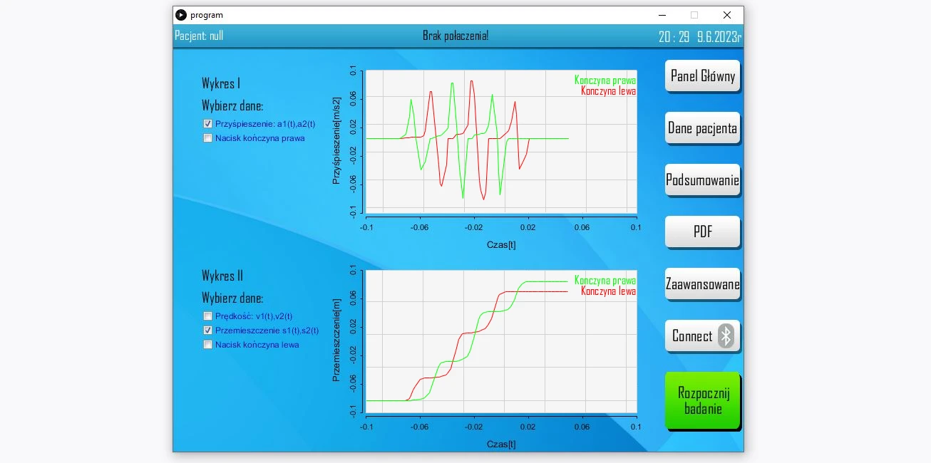Open the Panel Główny screen

pyautogui.click(x=702, y=76)
